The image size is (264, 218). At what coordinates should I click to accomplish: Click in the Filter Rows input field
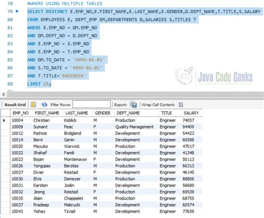tap(91, 104)
